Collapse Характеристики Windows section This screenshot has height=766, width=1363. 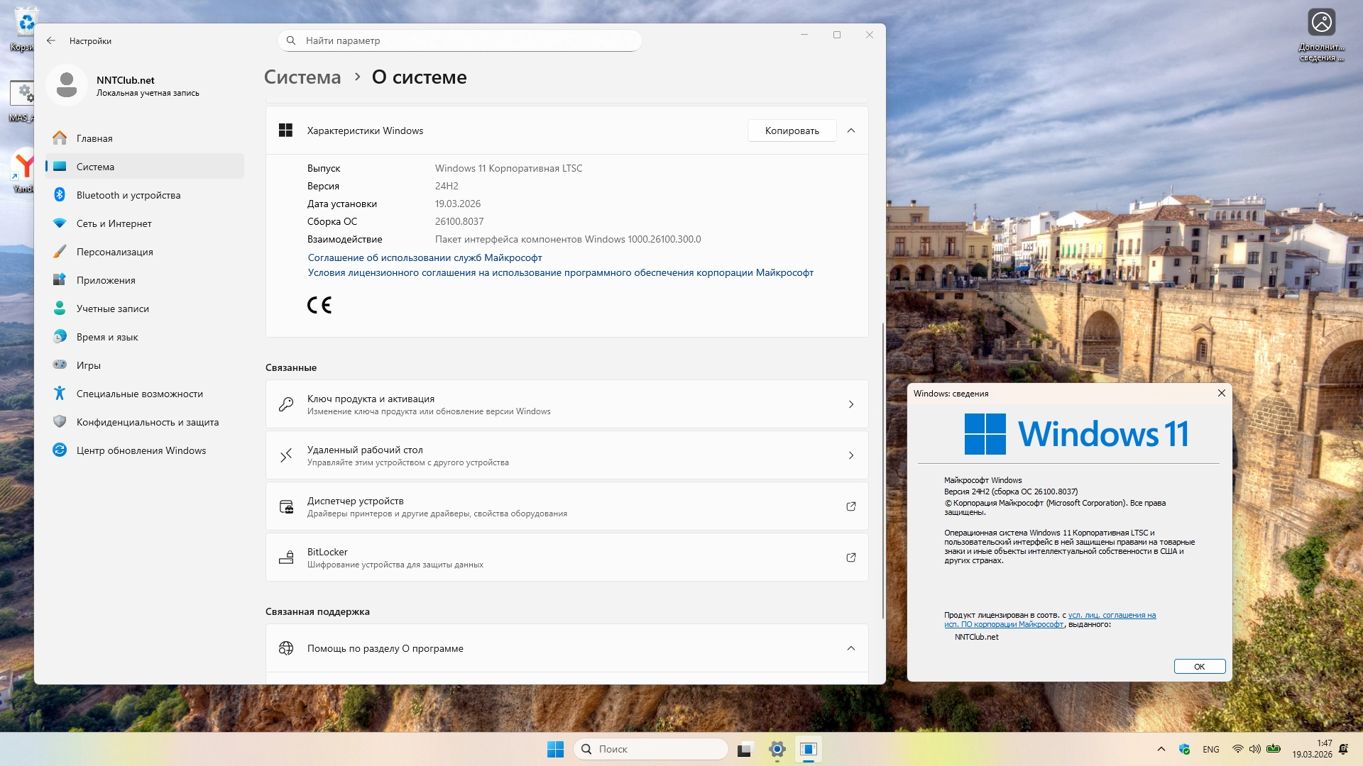pos(851,131)
